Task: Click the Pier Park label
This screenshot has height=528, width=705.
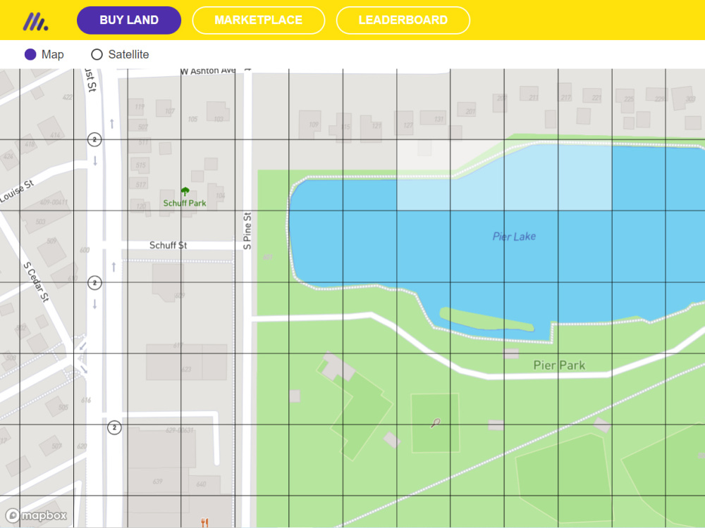Action: click(x=559, y=365)
